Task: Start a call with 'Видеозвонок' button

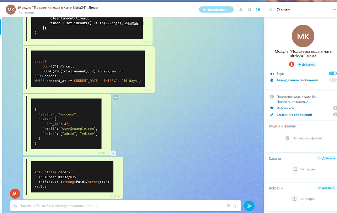Action: coord(213,10)
